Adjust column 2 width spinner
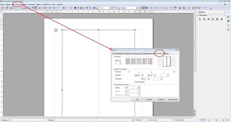Image resolution: width=231 pixels, height=122 pixels. click(155, 75)
